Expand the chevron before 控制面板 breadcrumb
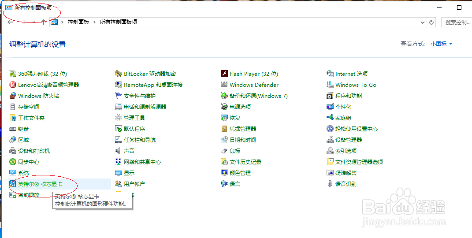 63,22
